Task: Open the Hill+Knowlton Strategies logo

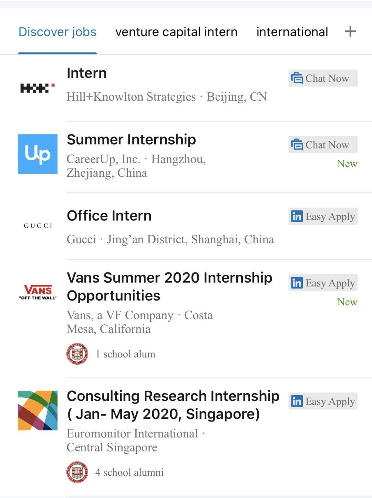Action: [38, 88]
